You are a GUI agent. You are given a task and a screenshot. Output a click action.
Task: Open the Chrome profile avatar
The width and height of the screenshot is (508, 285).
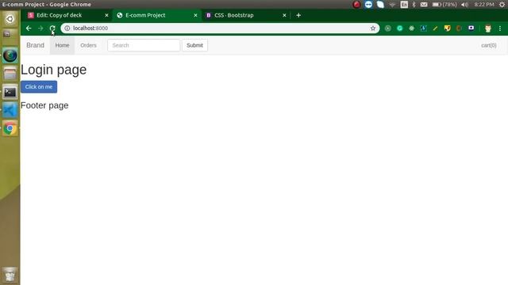[488, 28]
